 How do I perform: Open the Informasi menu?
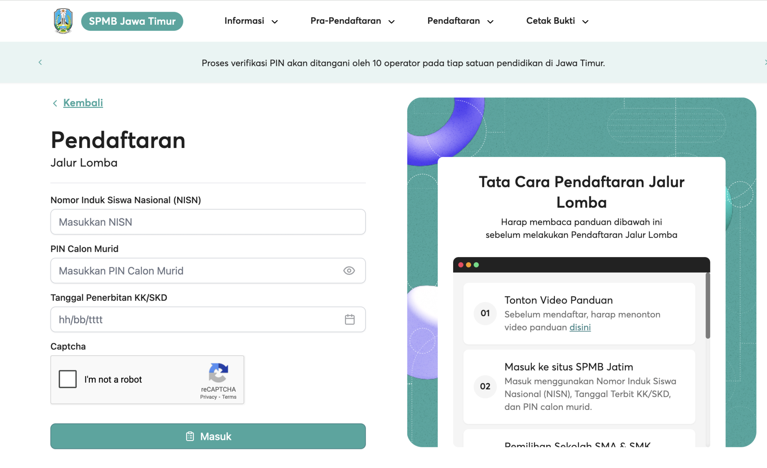coord(244,21)
